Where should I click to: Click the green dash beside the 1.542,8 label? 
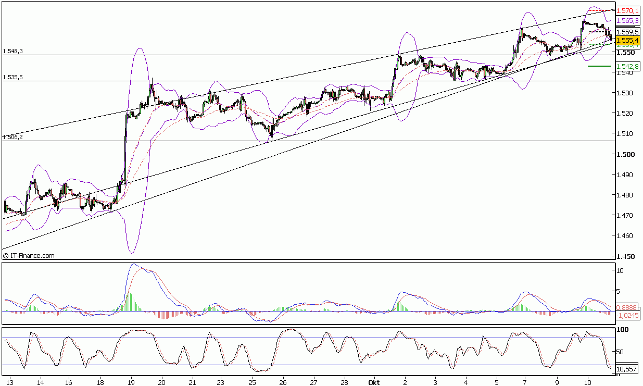(x=599, y=66)
